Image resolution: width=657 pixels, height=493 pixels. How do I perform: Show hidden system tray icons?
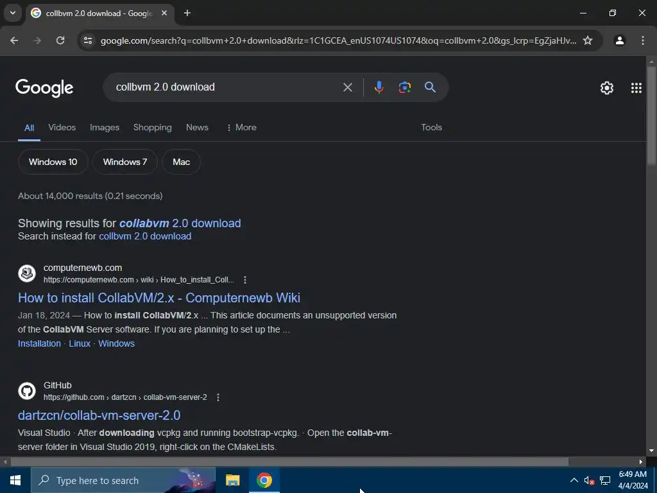coord(574,480)
